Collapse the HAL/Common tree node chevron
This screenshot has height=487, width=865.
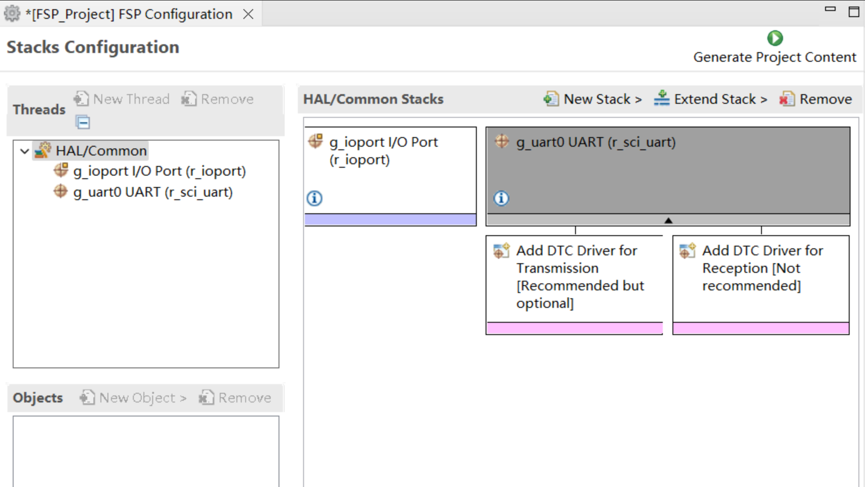click(25, 151)
